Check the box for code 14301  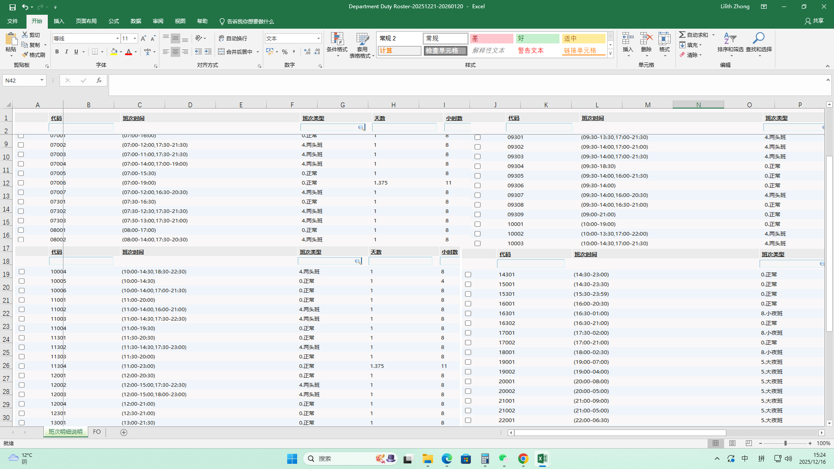(x=468, y=274)
